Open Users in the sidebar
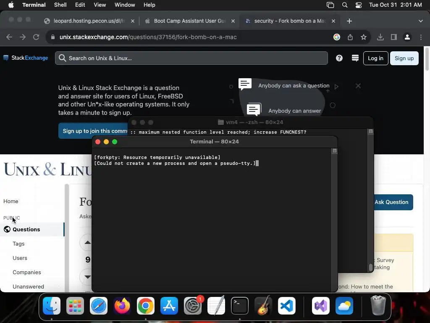The image size is (430, 323). point(20,258)
